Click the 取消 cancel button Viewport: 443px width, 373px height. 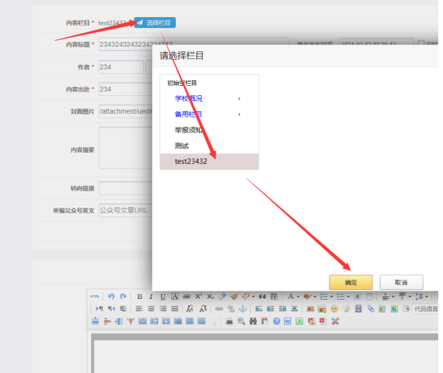[x=401, y=282]
